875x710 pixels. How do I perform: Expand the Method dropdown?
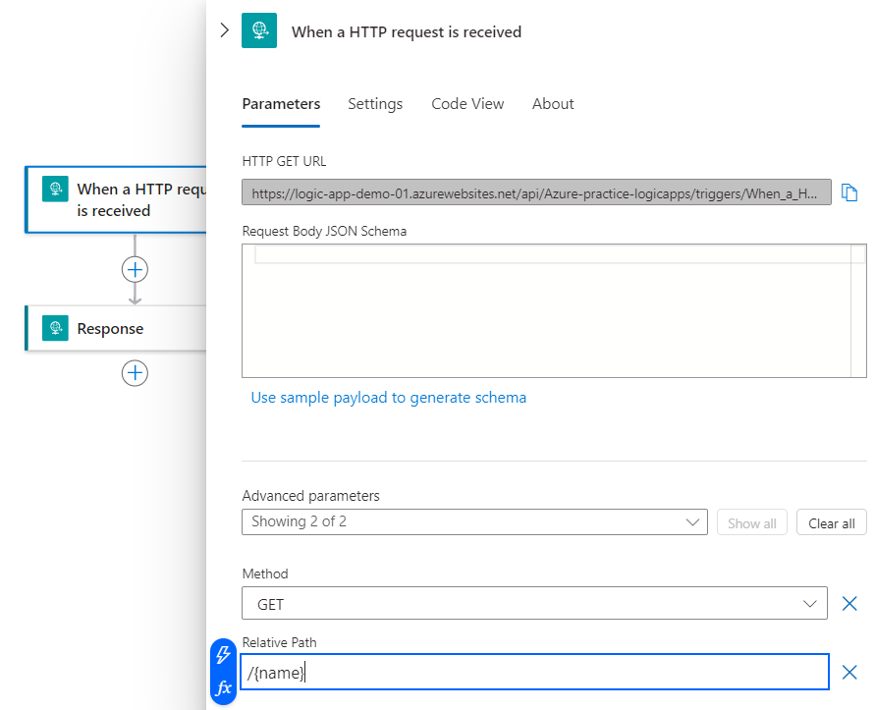click(534, 604)
